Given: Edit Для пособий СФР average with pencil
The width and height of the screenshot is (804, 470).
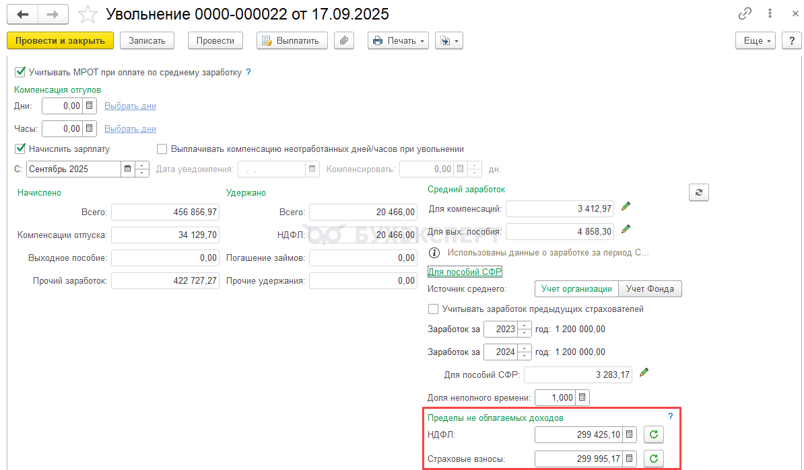Looking at the screenshot, I should pos(644,373).
